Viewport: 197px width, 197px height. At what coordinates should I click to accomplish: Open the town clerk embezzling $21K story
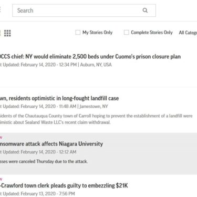[x=64, y=185]
